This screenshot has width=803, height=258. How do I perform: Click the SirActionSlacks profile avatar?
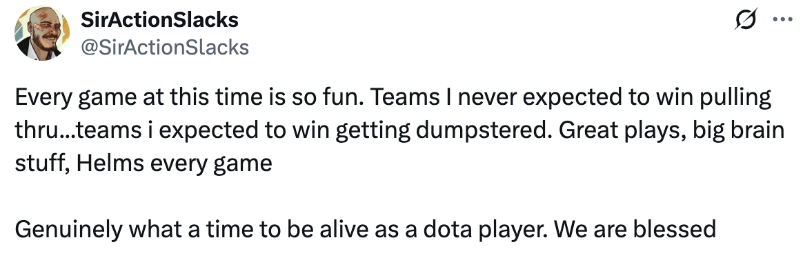click(42, 33)
